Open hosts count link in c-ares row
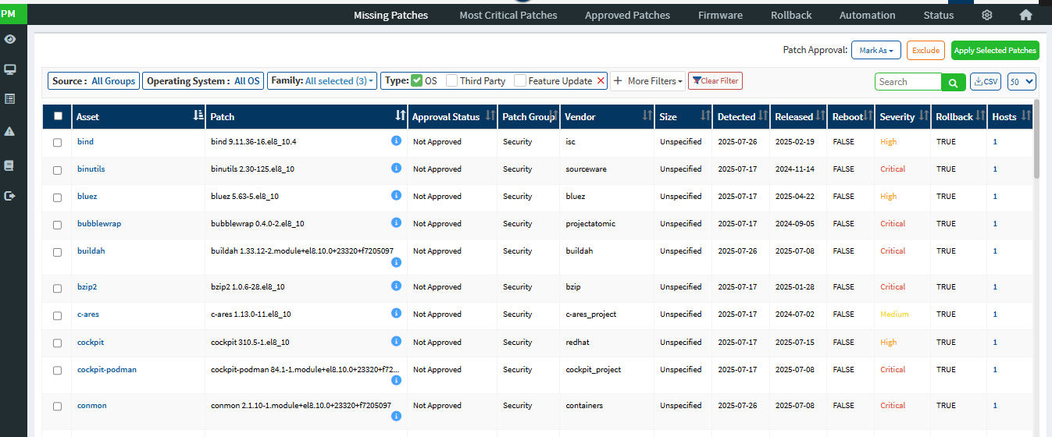This screenshot has height=437, width=1052. pyautogui.click(x=995, y=314)
